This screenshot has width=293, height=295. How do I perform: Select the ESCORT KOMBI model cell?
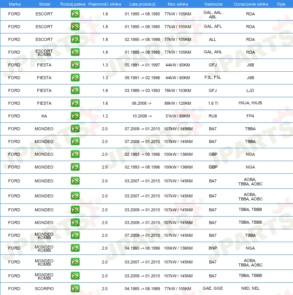coord(44,53)
